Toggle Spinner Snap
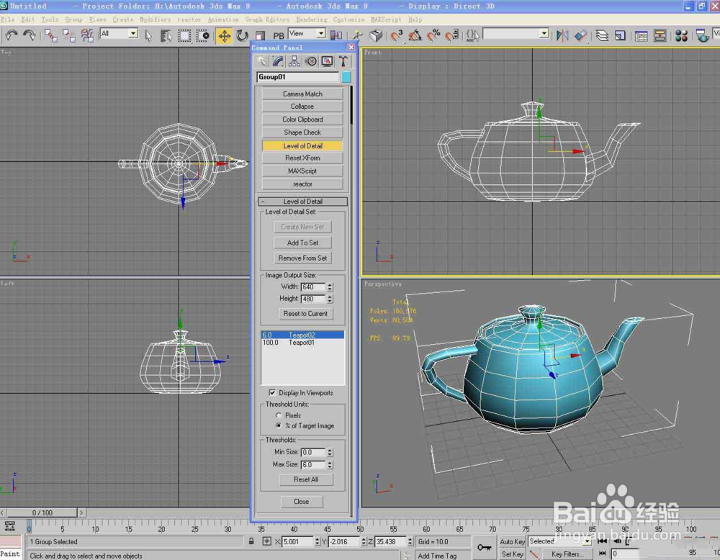 [452, 35]
